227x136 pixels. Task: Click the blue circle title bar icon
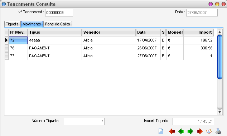click(4, 4)
